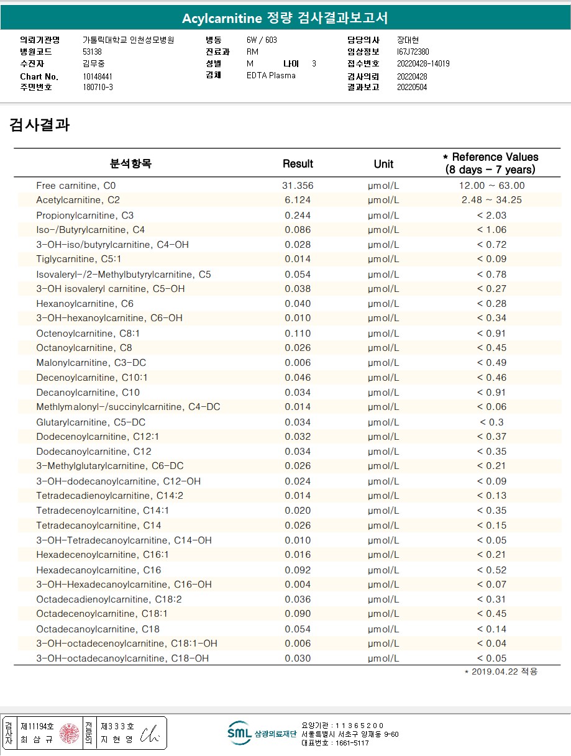Click the Reference Values column header
The width and height of the screenshot is (571, 756).
coord(490,163)
